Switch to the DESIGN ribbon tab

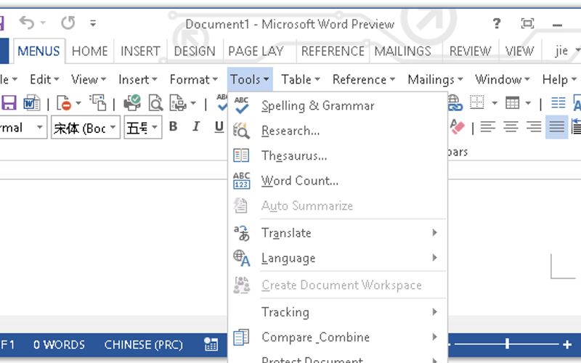tap(195, 51)
